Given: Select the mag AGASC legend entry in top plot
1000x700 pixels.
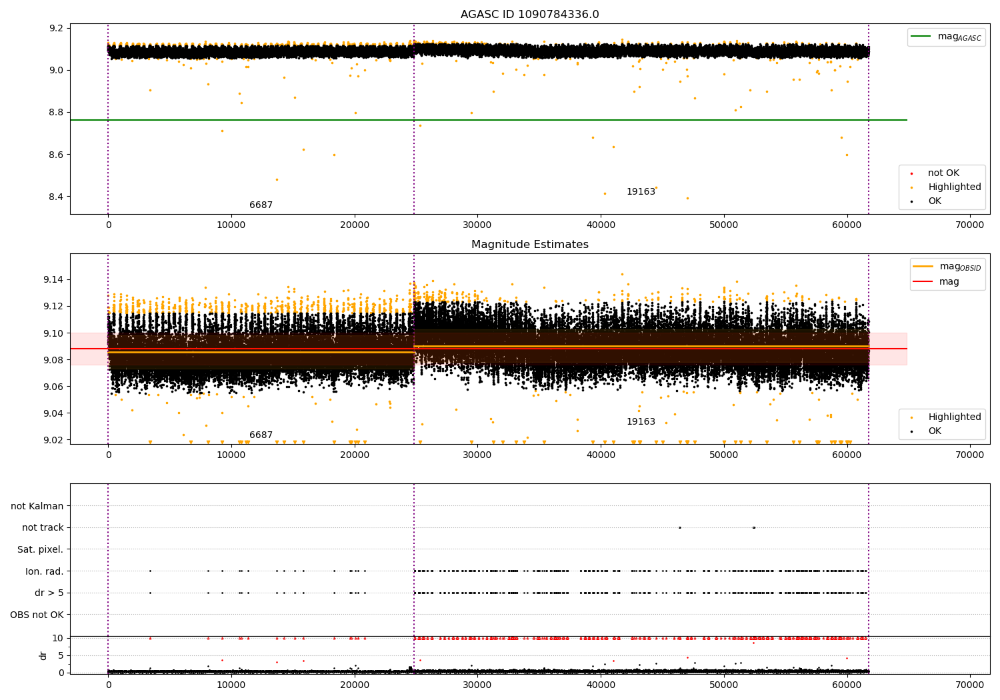Looking at the screenshot, I should (x=947, y=37).
